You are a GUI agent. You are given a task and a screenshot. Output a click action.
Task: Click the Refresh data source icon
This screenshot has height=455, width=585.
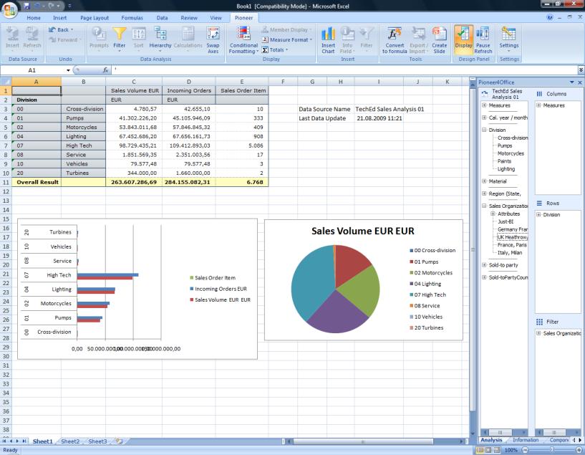tap(32, 38)
